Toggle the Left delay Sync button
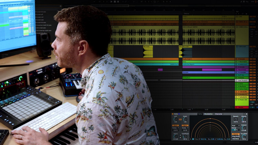258x145 pixels. pyautogui.click(x=175, y=125)
